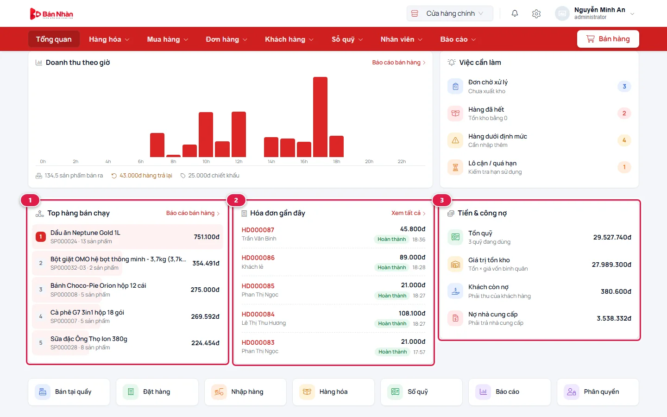Click the Đơn chờ xử lý clipboard icon
This screenshot has height=417, width=667.
[x=455, y=86]
